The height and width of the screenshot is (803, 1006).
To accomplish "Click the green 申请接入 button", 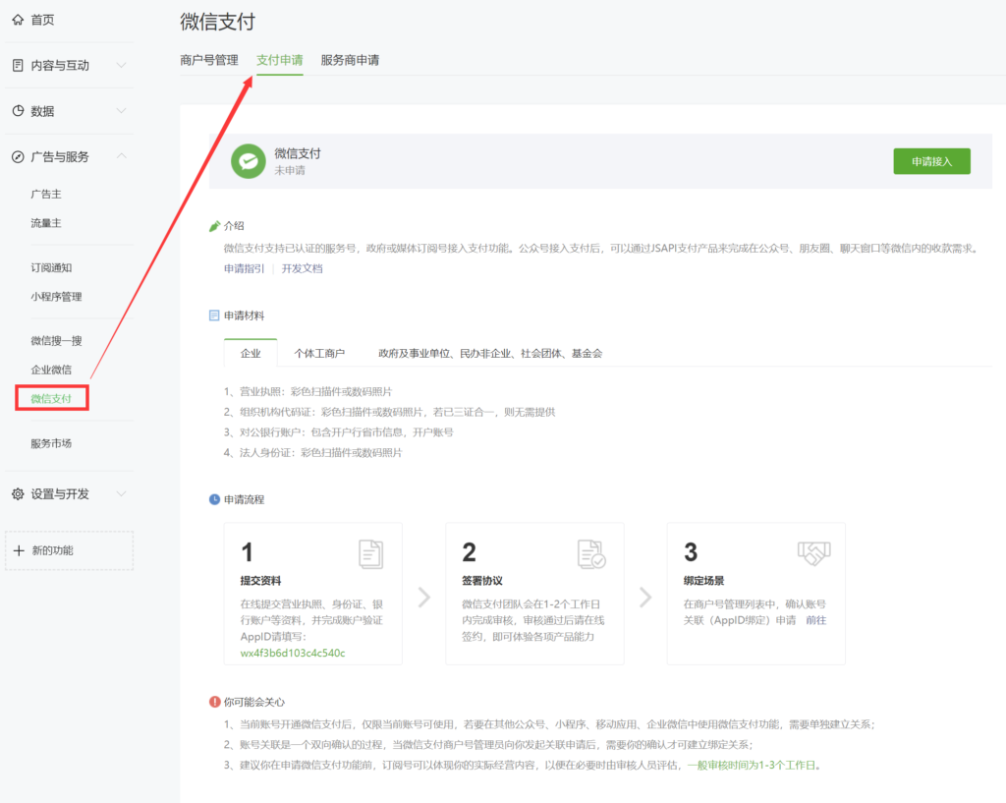I will click(931, 161).
